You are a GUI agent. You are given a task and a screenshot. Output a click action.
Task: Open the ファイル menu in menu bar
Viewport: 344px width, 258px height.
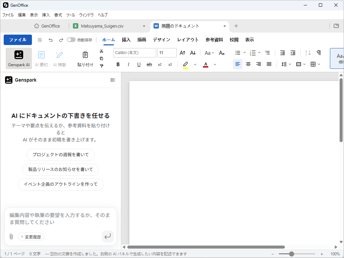[x=8, y=15]
